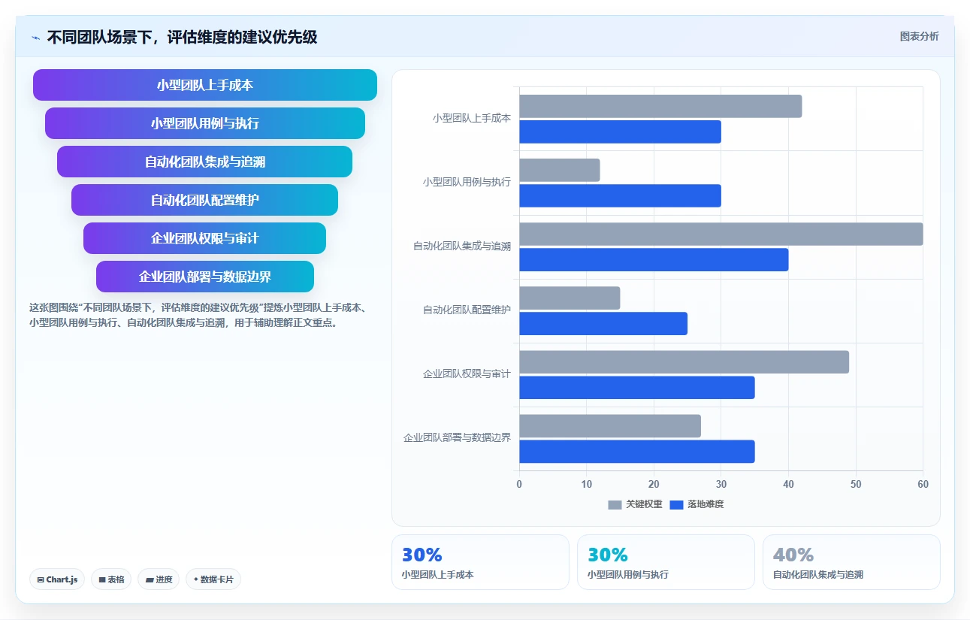This screenshot has width=970, height=620.
Task: Open the 40% 自动化团队集成与追溯 data card
Action: pos(851,562)
